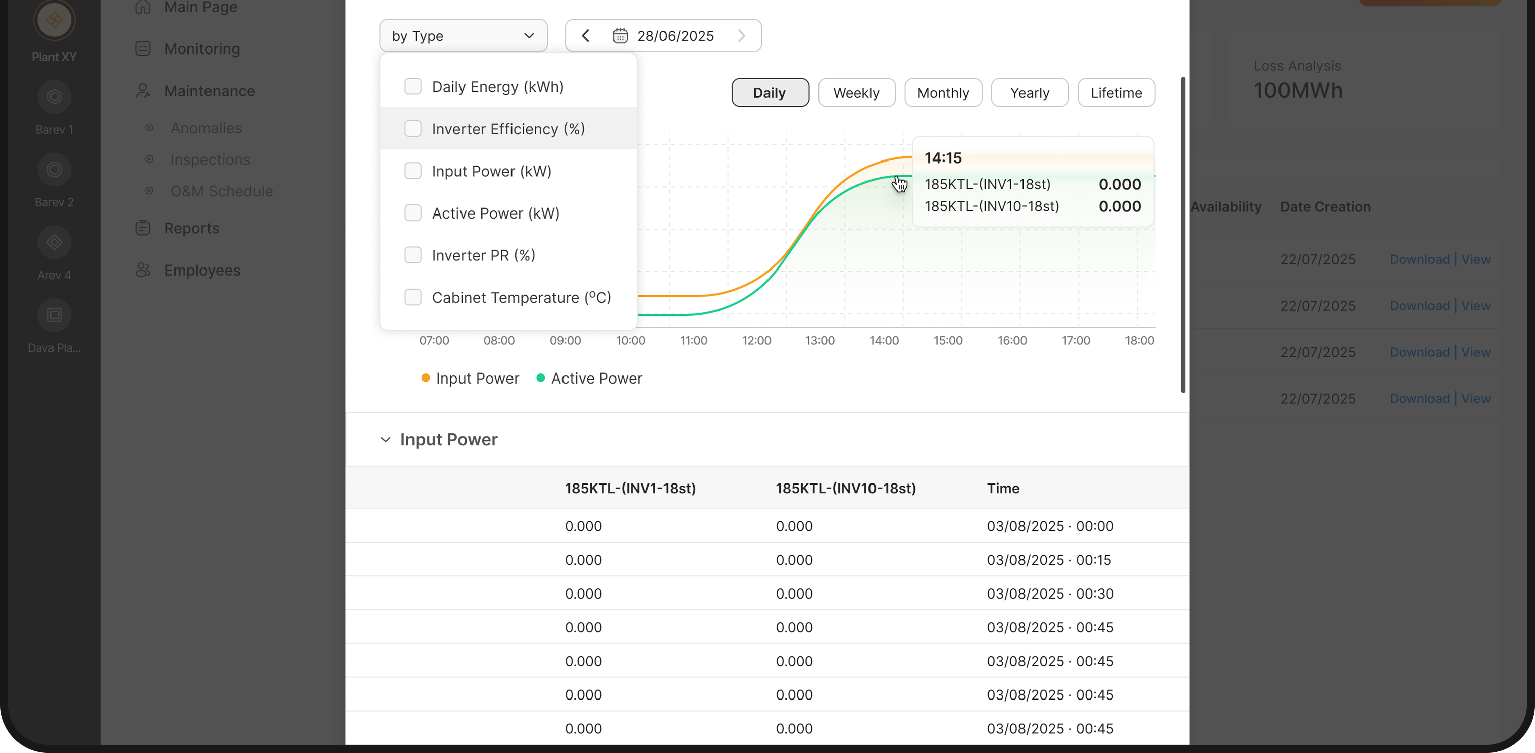This screenshot has width=1535, height=753.
Task: Select the Monthly period button
Action: click(x=943, y=93)
